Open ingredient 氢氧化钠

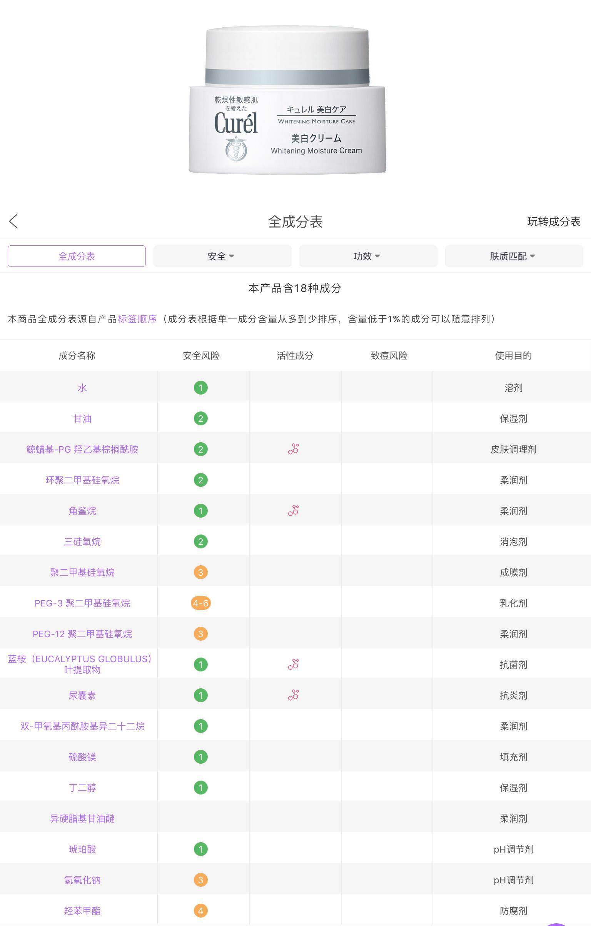(82, 880)
